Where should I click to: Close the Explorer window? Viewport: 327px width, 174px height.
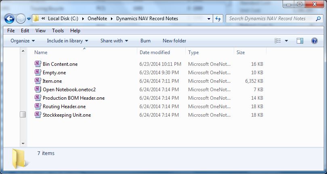pos(314,4)
